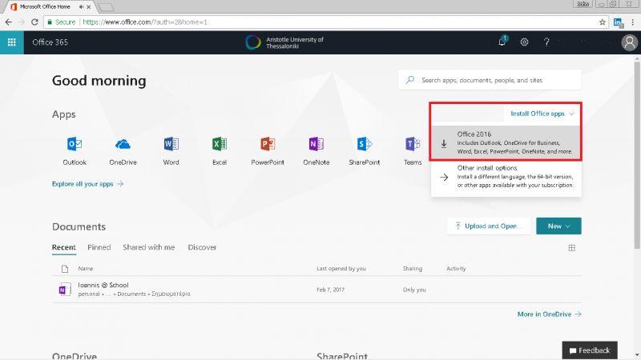Click the Secure padlock site info
Screen dimensions: 641x360
click(x=62, y=22)
